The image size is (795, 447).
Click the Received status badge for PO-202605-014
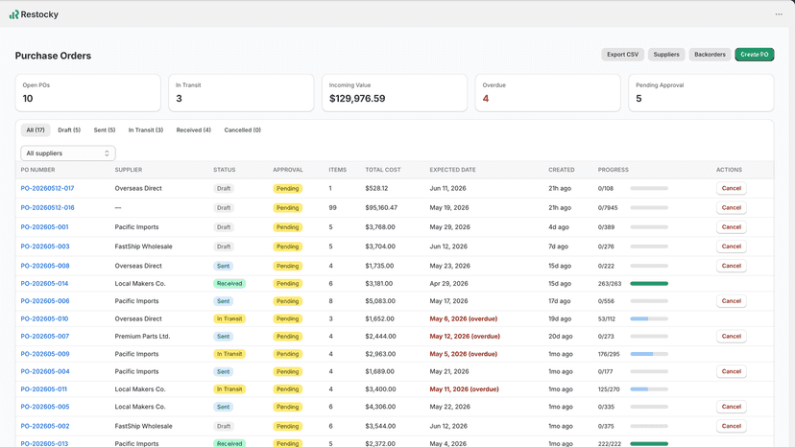(229, 284)
